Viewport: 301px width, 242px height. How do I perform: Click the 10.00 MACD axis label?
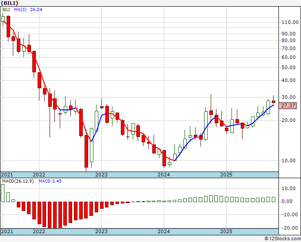point(288,188)
